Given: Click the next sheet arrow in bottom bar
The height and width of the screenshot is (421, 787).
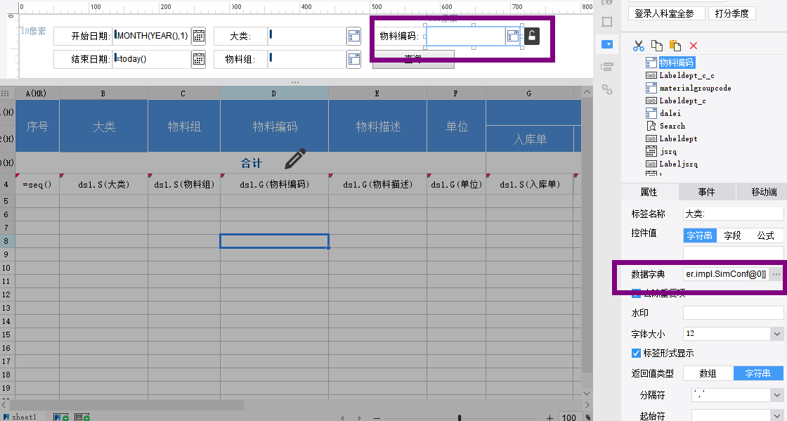Looking at the screenshot, I should 359,417.
